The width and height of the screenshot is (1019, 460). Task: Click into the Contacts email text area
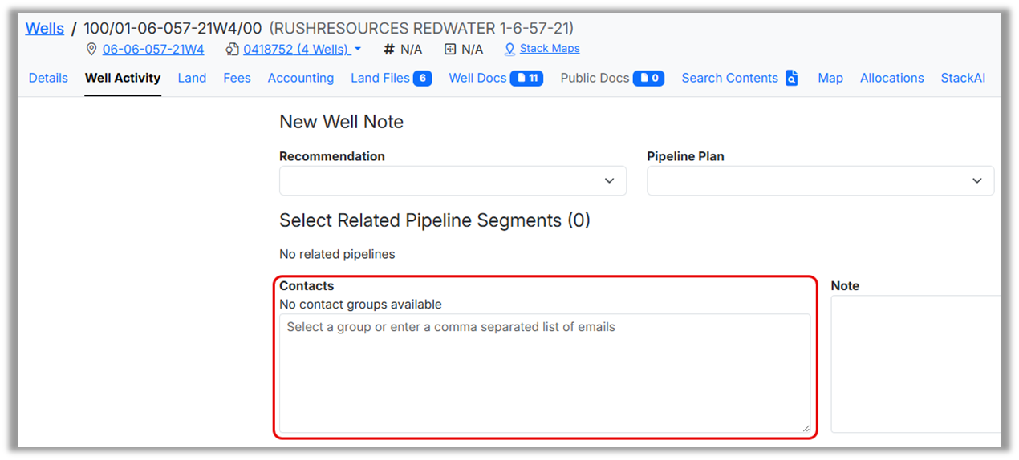[x=544, y=373]
